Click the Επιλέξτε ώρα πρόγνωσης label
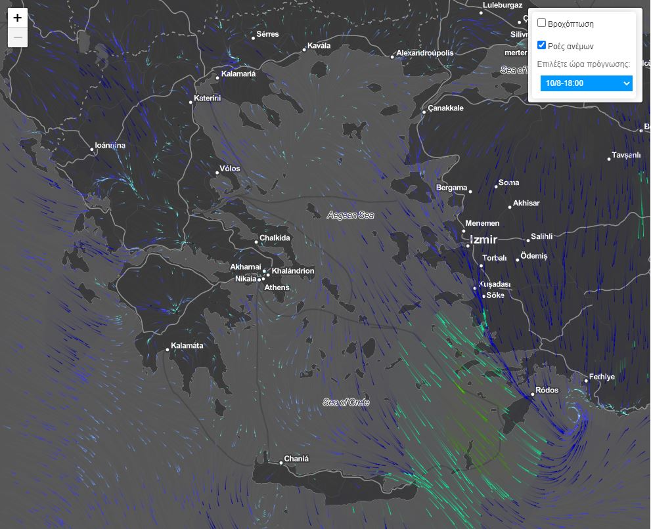 (583, 64)
